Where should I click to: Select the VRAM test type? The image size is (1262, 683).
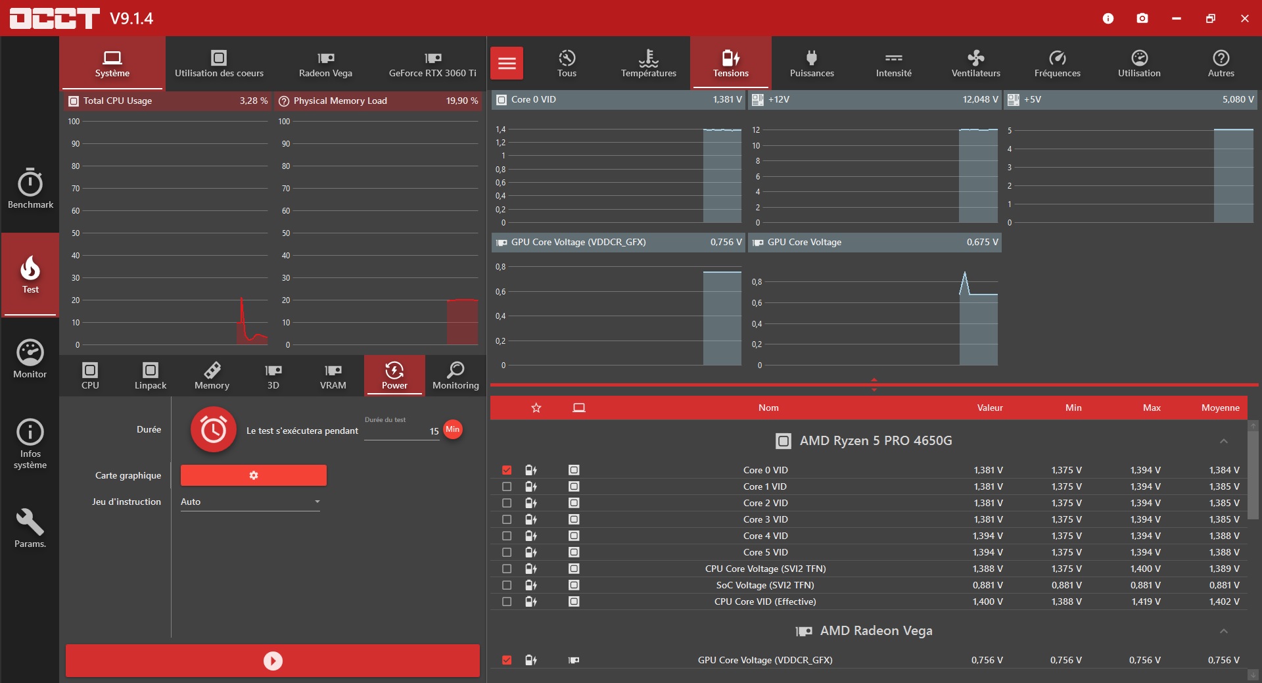tap(333, 376)
